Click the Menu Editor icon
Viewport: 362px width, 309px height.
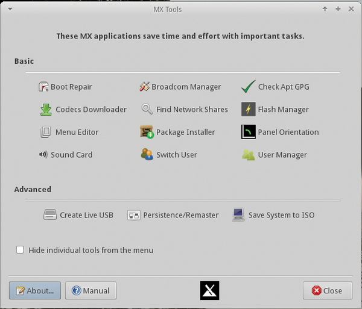[x=46, y=132]
